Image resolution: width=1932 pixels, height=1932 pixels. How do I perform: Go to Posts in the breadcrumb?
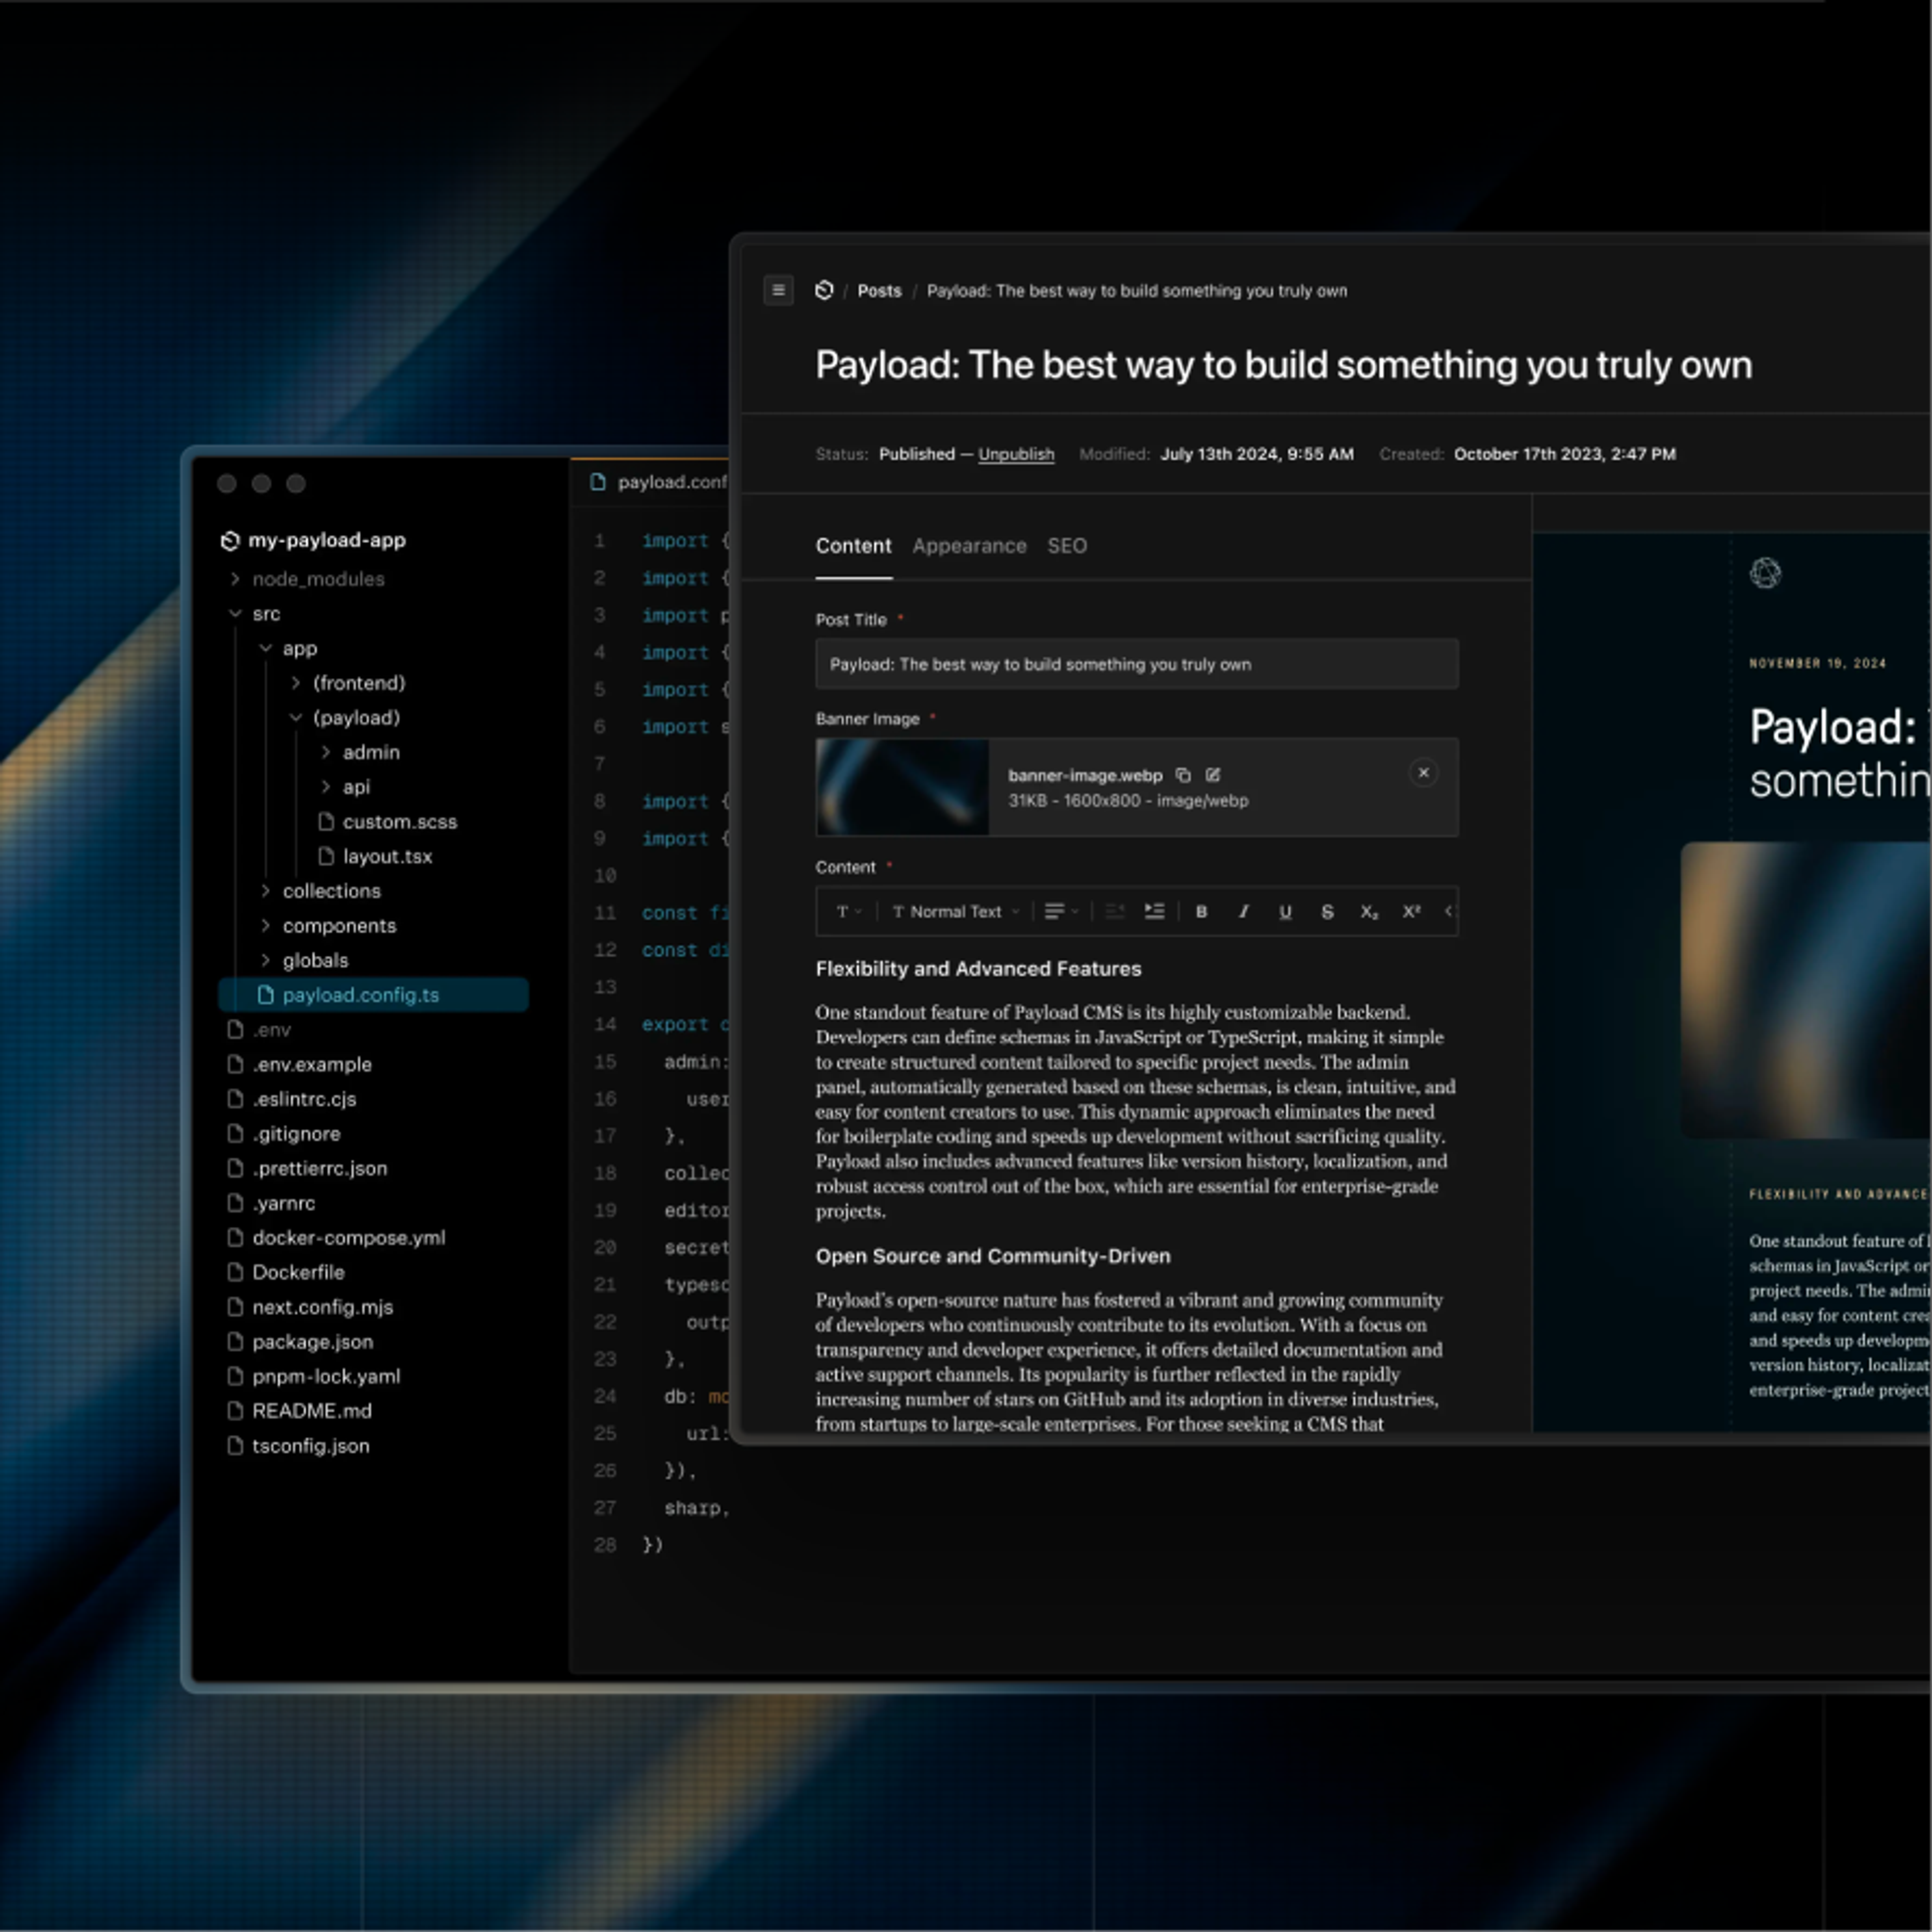coord(879,291)
